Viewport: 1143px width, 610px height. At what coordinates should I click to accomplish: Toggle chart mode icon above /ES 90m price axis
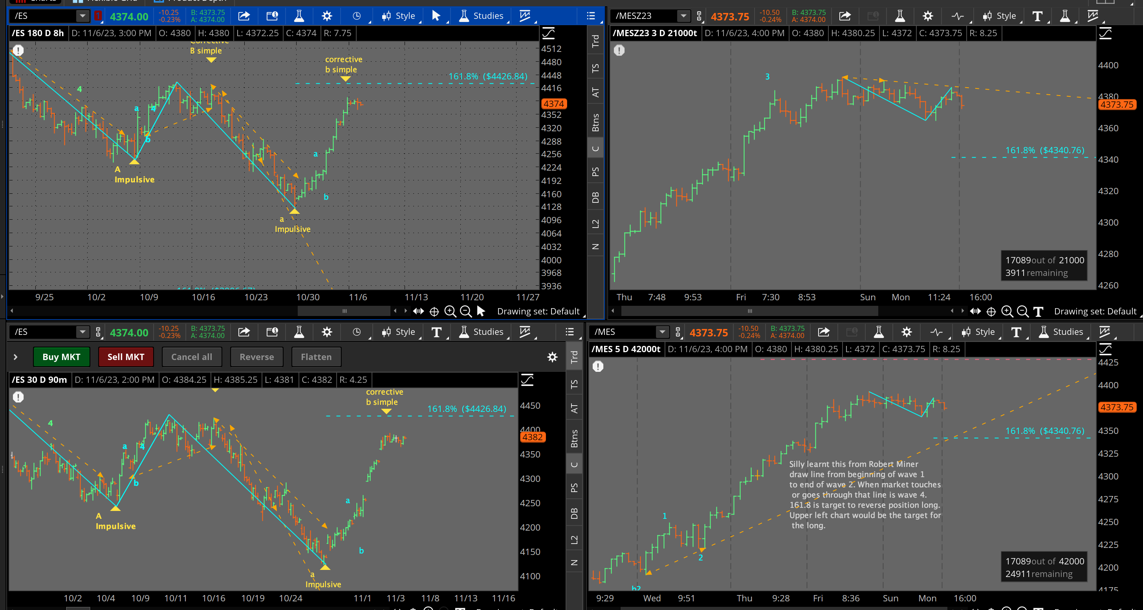pyautogui.click(x=527, y=380)
